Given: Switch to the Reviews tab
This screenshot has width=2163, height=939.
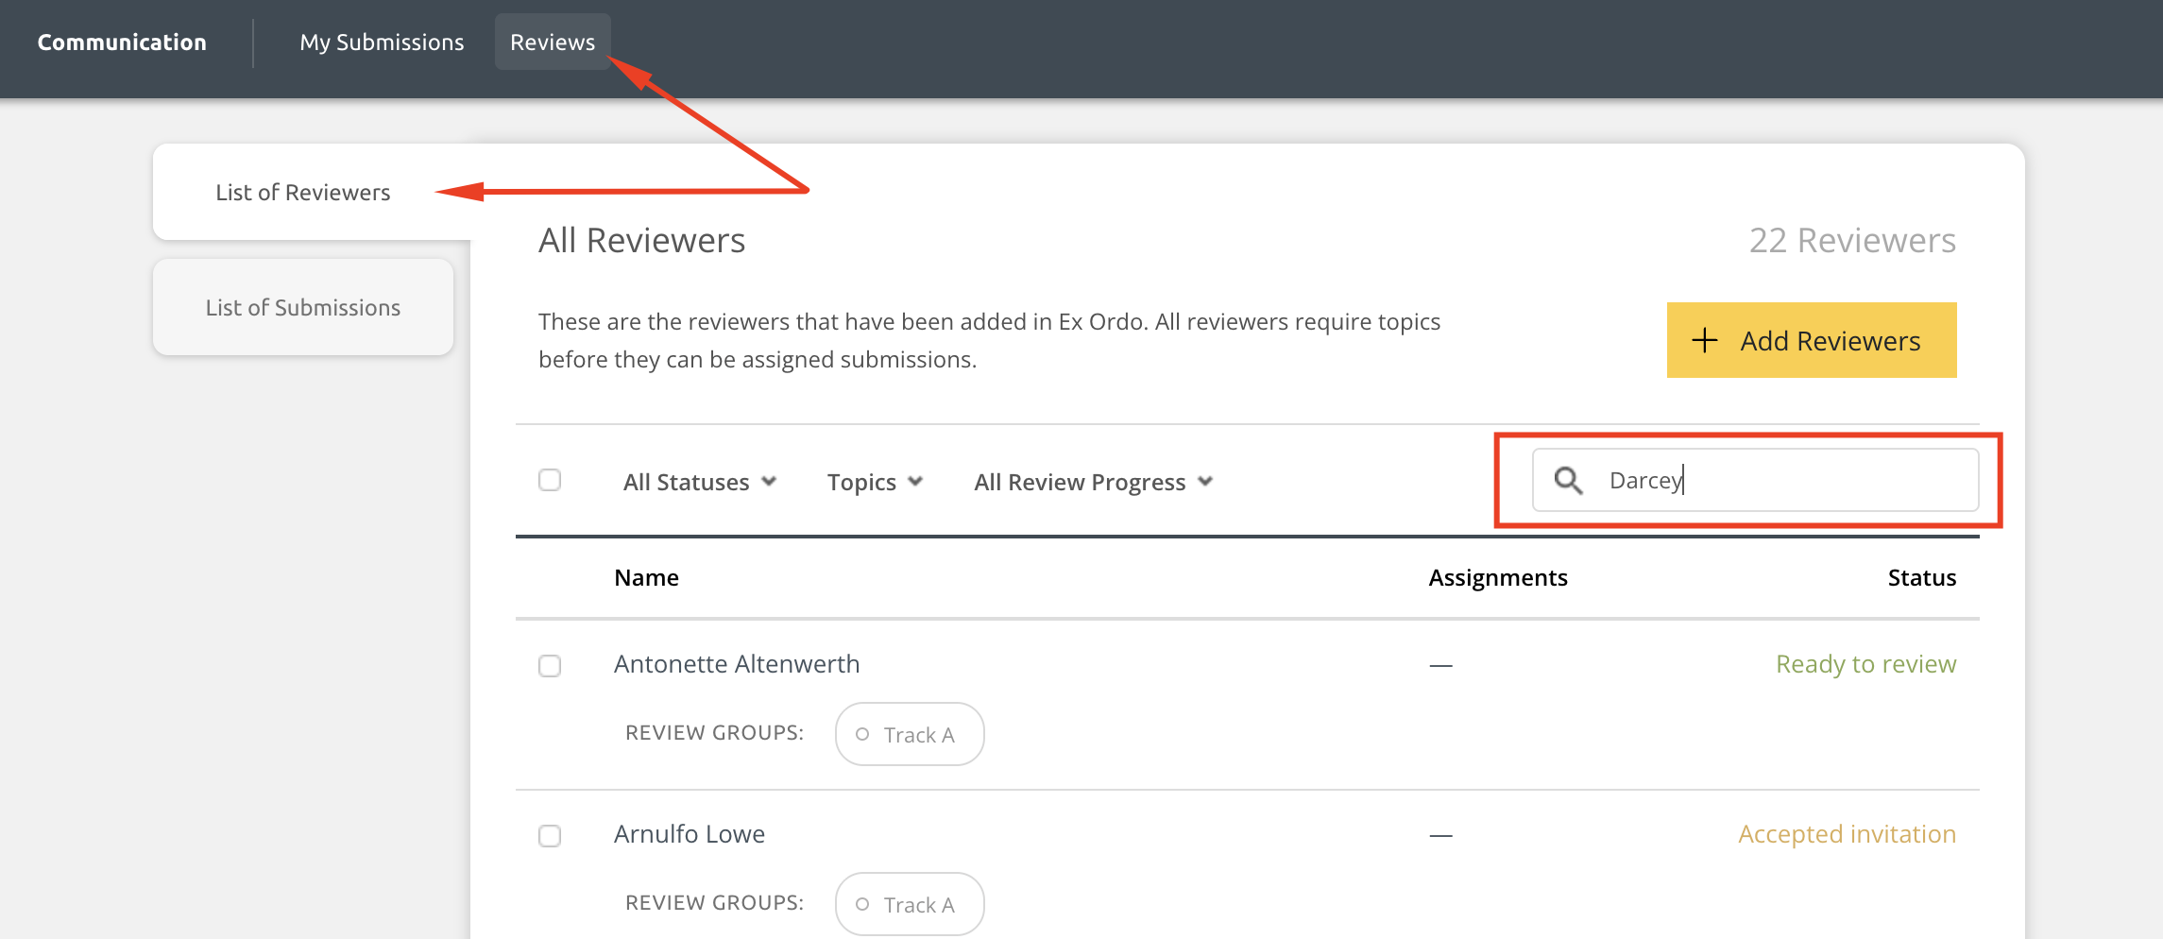Looking at the screenshot, I should coord(553,43).
